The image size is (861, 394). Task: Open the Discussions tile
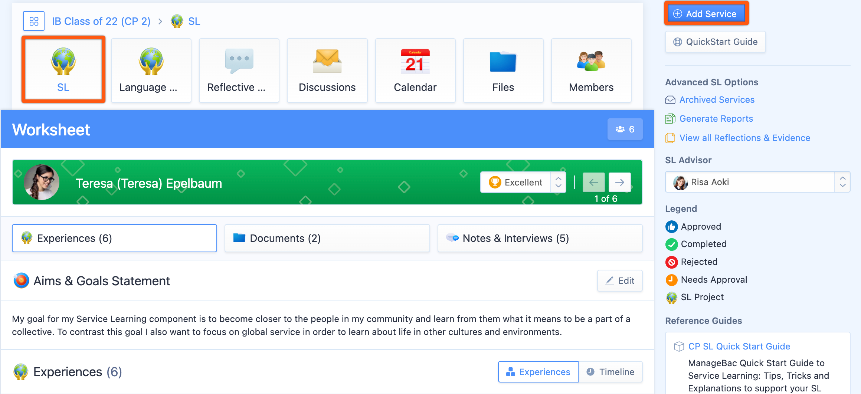[327, 70]
